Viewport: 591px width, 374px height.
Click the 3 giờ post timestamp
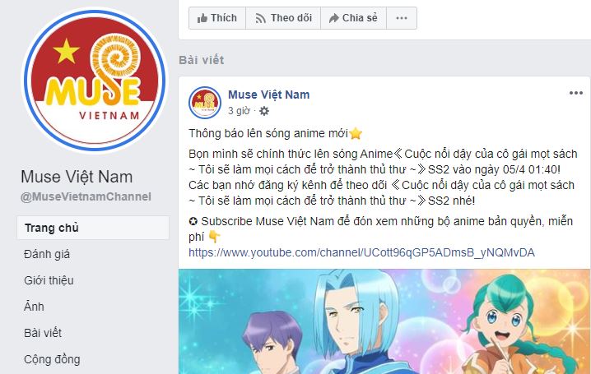click(239, 111)
